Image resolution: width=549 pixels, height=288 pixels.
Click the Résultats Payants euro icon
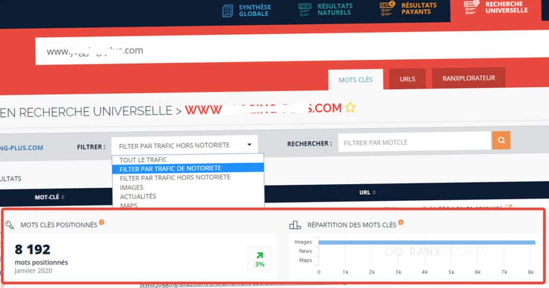[x=387, y=9]
